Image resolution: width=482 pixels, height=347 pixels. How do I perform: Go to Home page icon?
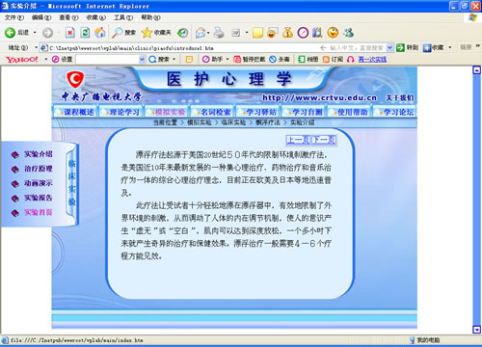(x=100, y=33)
